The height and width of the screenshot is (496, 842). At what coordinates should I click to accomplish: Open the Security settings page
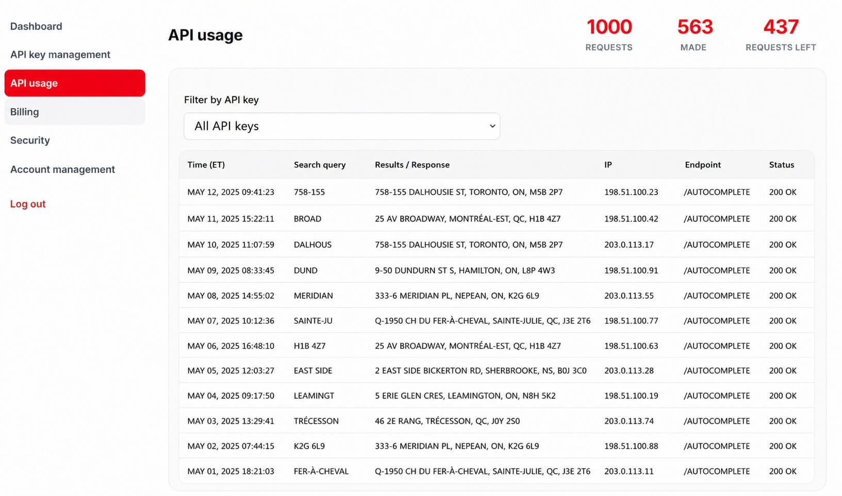point(30,140)
